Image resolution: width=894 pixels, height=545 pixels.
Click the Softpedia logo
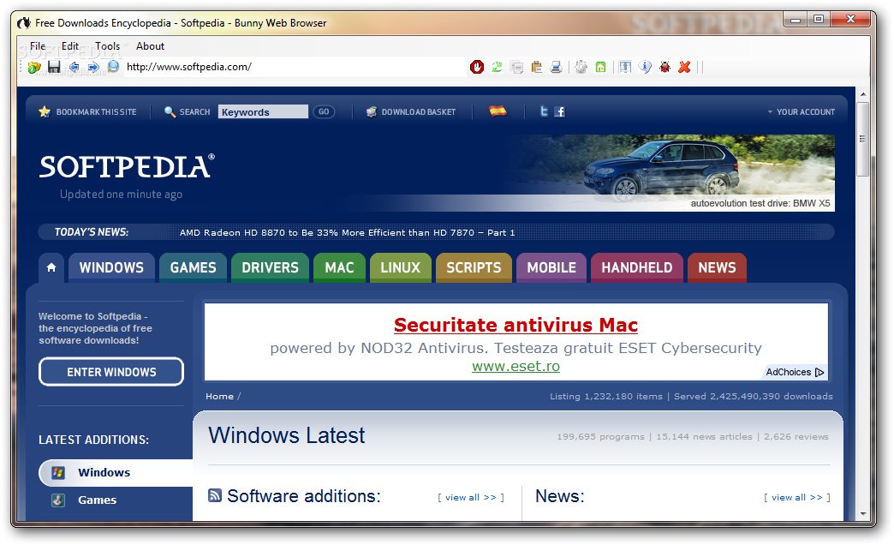(x=127, y=166)
